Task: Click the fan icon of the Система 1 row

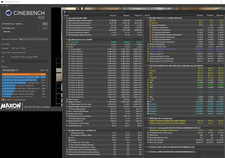Action: tap(148, 104)
